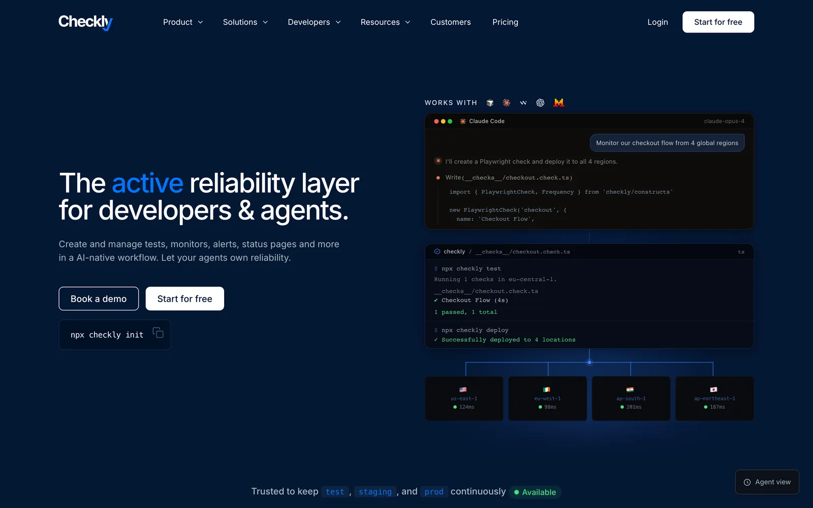Screen dimensions: 813x508
Task: Expand the Product chevron
Action: (200, 22)
